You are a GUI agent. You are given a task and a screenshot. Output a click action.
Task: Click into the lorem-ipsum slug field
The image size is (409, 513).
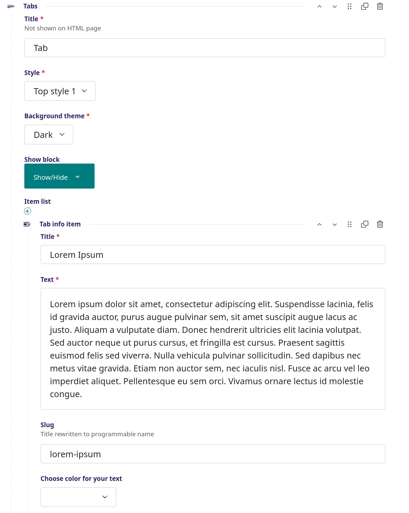[213, 454]
